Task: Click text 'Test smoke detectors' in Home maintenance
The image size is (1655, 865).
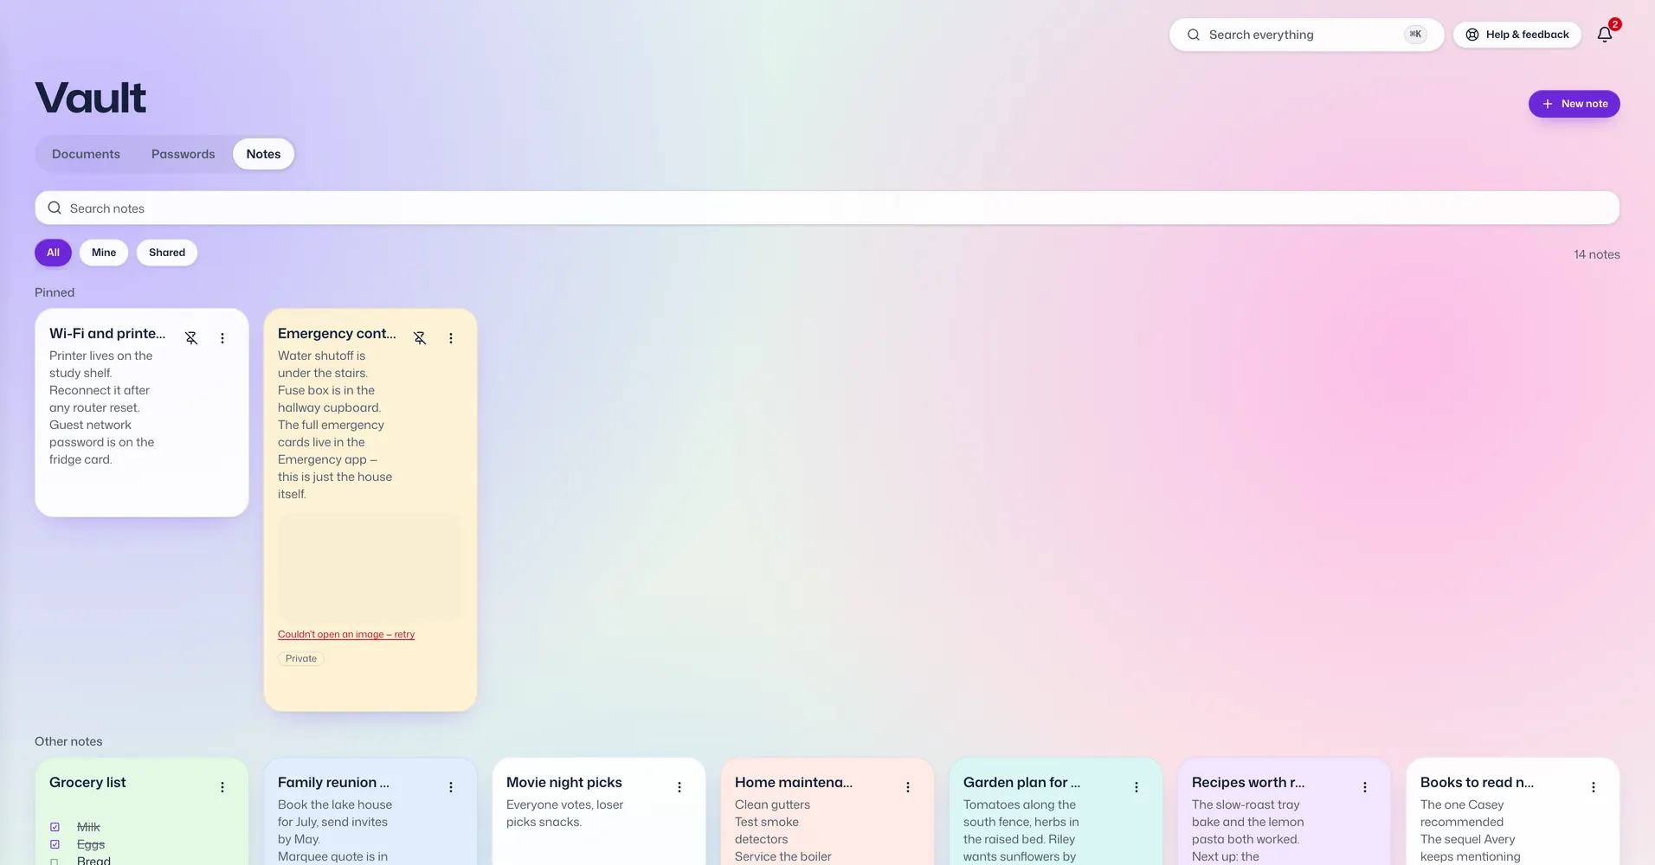Action: pos(767,830)
